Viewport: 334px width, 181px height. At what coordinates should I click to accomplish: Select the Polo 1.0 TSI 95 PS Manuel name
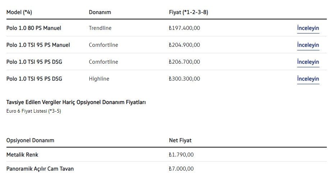(x=38, y=45)
